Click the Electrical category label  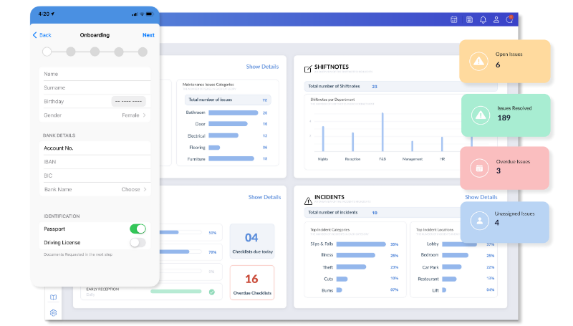point(196,135)
